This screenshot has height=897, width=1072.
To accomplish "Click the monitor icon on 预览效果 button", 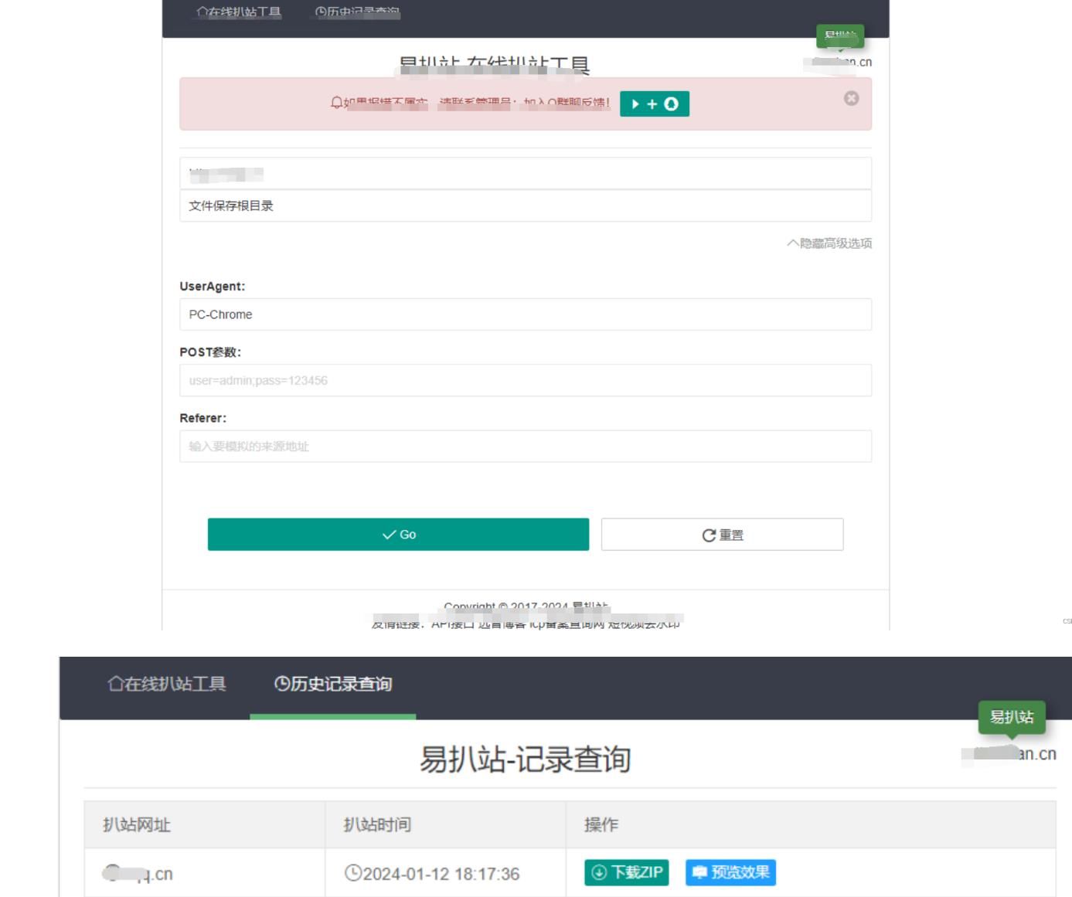I will 700,872.
